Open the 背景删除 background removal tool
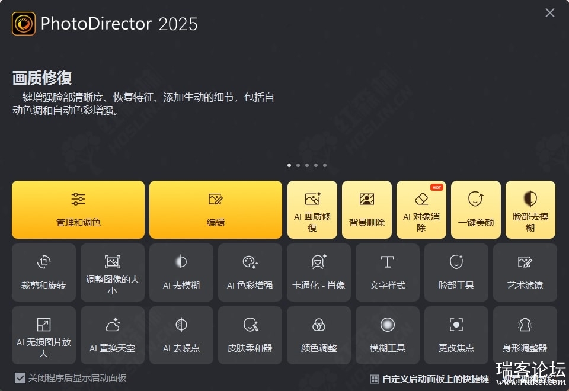This screenshot has width=569, height=391. coord(367,210)
